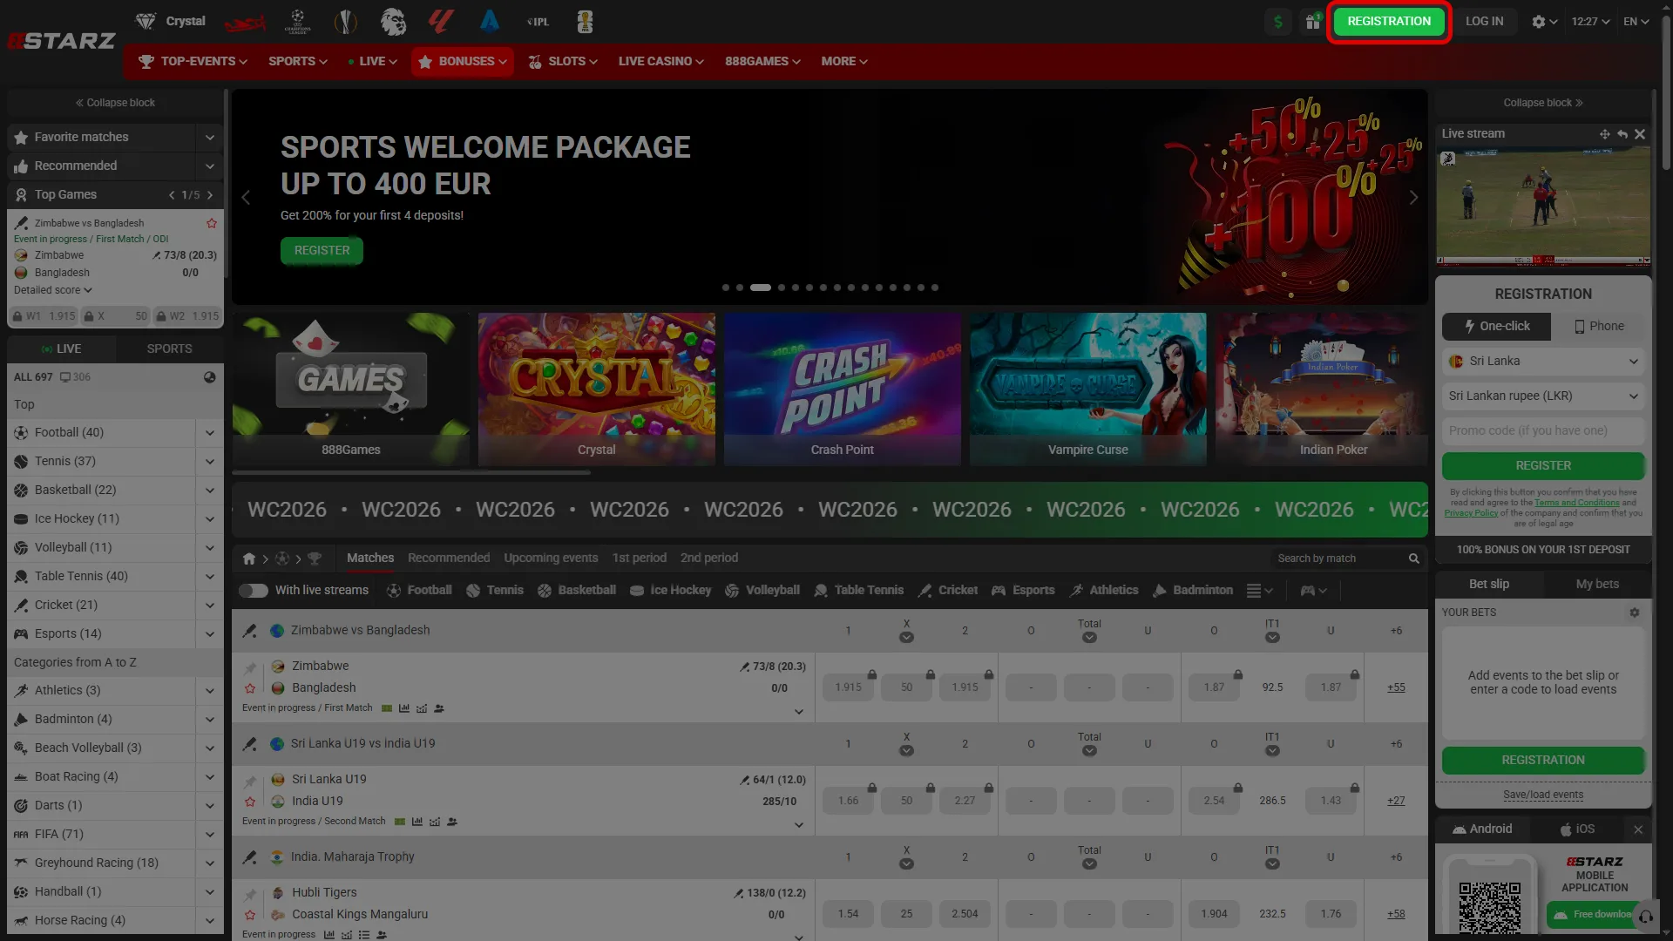1673x941 pixels.
Task: Open the IPL shortcut icon
Action: point(538,22)
